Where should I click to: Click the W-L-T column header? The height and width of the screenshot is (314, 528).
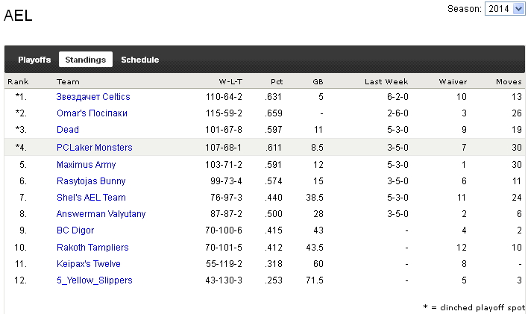point(230,81)
